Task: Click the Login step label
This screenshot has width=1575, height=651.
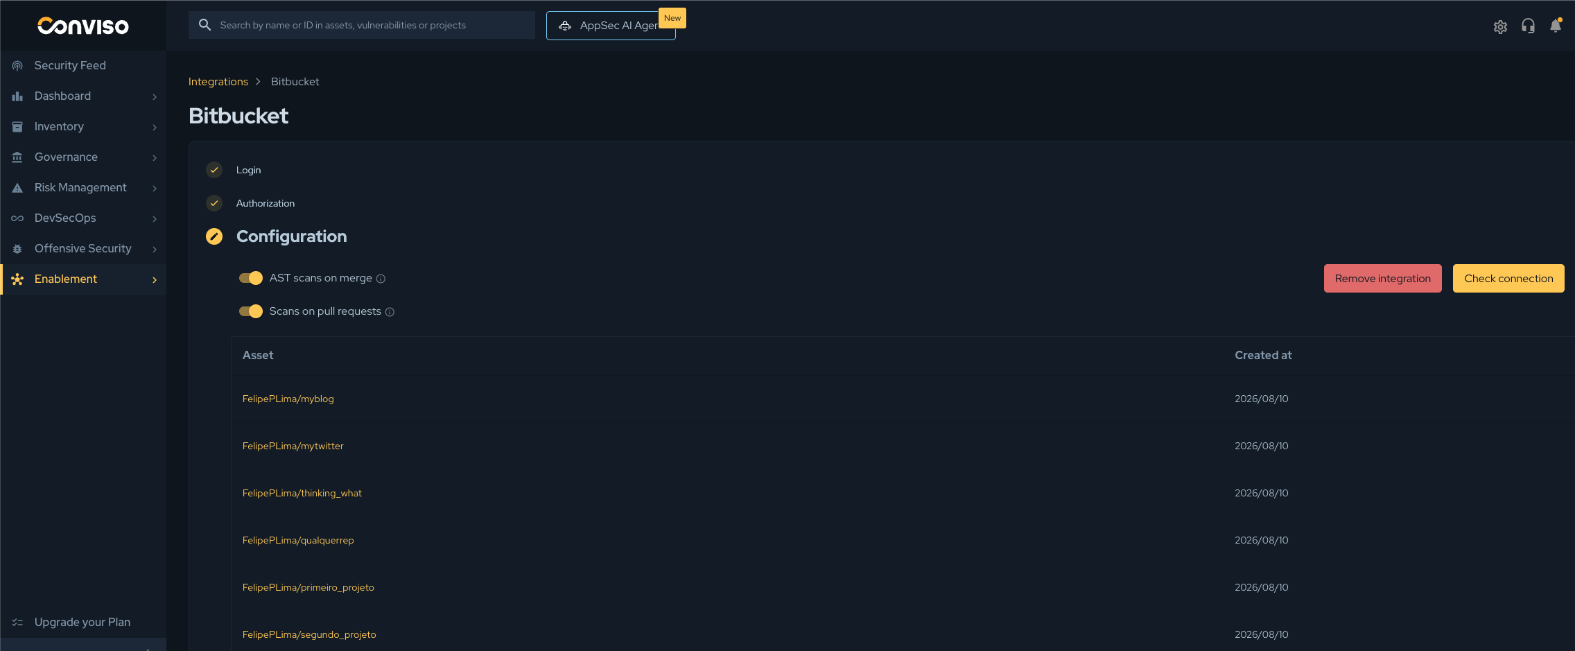Action: coord(249,170)
